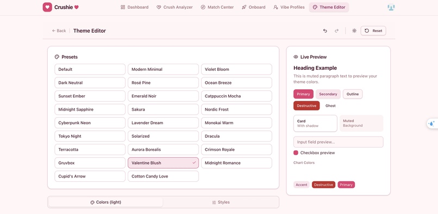Screen dimensions: 438x214
Task: Choose the Tokyo Night preset
Action: pos(90,136)
